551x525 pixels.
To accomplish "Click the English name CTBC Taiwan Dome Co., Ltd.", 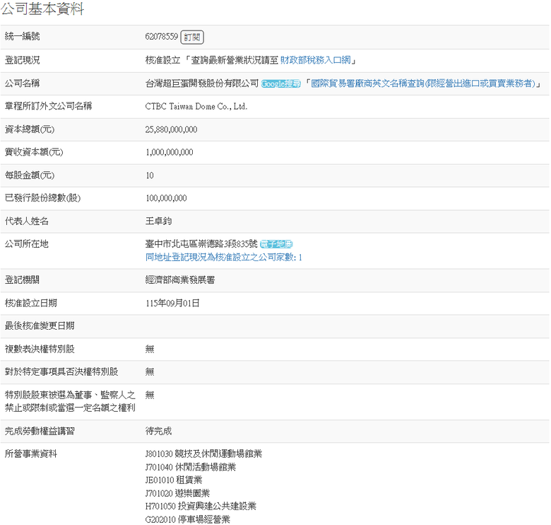I will pos(196,106).
